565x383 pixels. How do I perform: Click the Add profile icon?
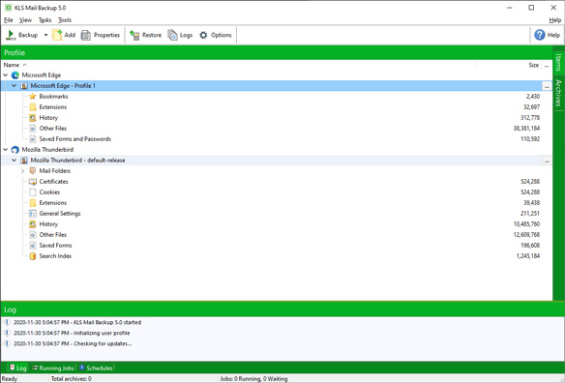pos(57,35)
